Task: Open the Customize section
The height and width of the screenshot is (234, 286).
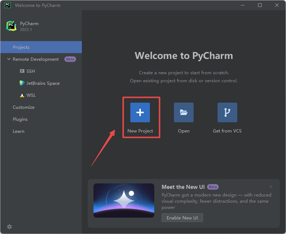Action: (x=24, y=107)
